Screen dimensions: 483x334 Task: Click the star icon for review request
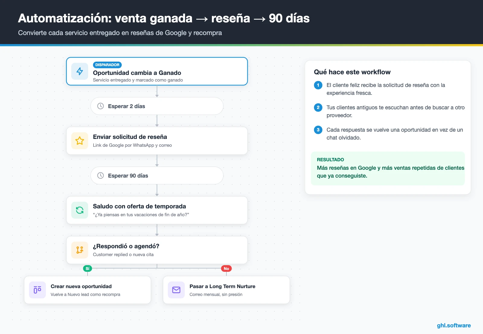coord(80,141)
